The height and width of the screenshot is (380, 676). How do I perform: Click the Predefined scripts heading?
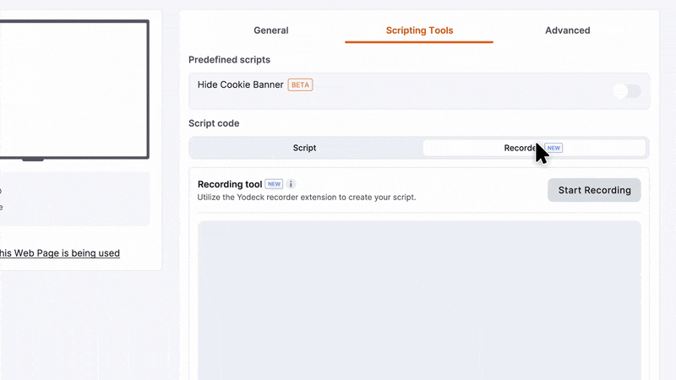click(x=229, y=60)
